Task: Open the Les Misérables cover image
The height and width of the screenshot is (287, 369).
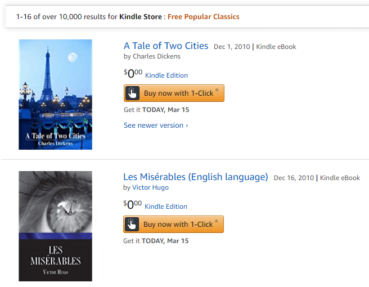Action: coord(55,226)
